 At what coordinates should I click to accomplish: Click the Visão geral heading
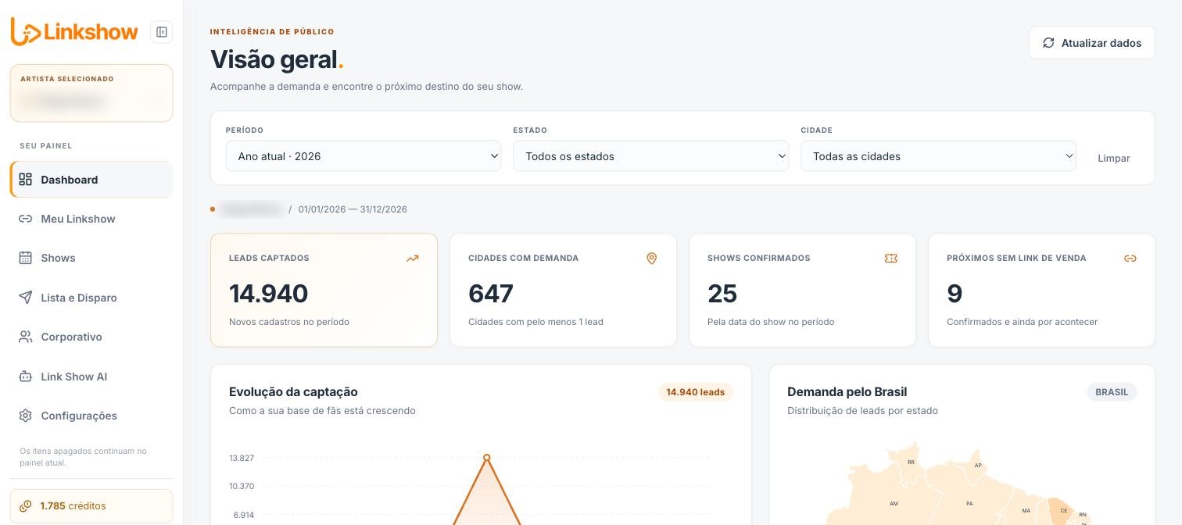pos(277,59)
